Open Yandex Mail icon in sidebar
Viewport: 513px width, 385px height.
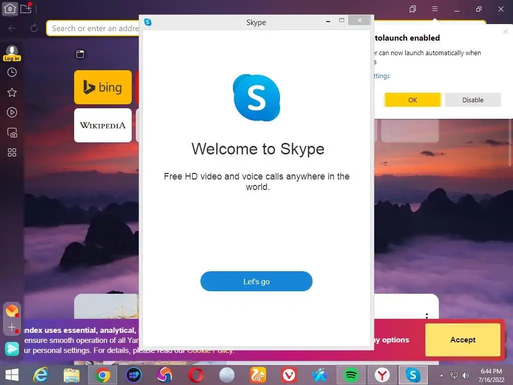coord(12,311)
